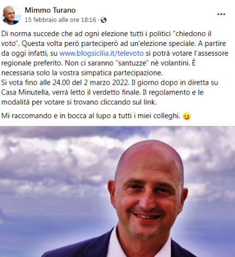Visit the www.blogsicilia.it/televoto link
Viewport: 235px width, 257px height.
(102, 53)
